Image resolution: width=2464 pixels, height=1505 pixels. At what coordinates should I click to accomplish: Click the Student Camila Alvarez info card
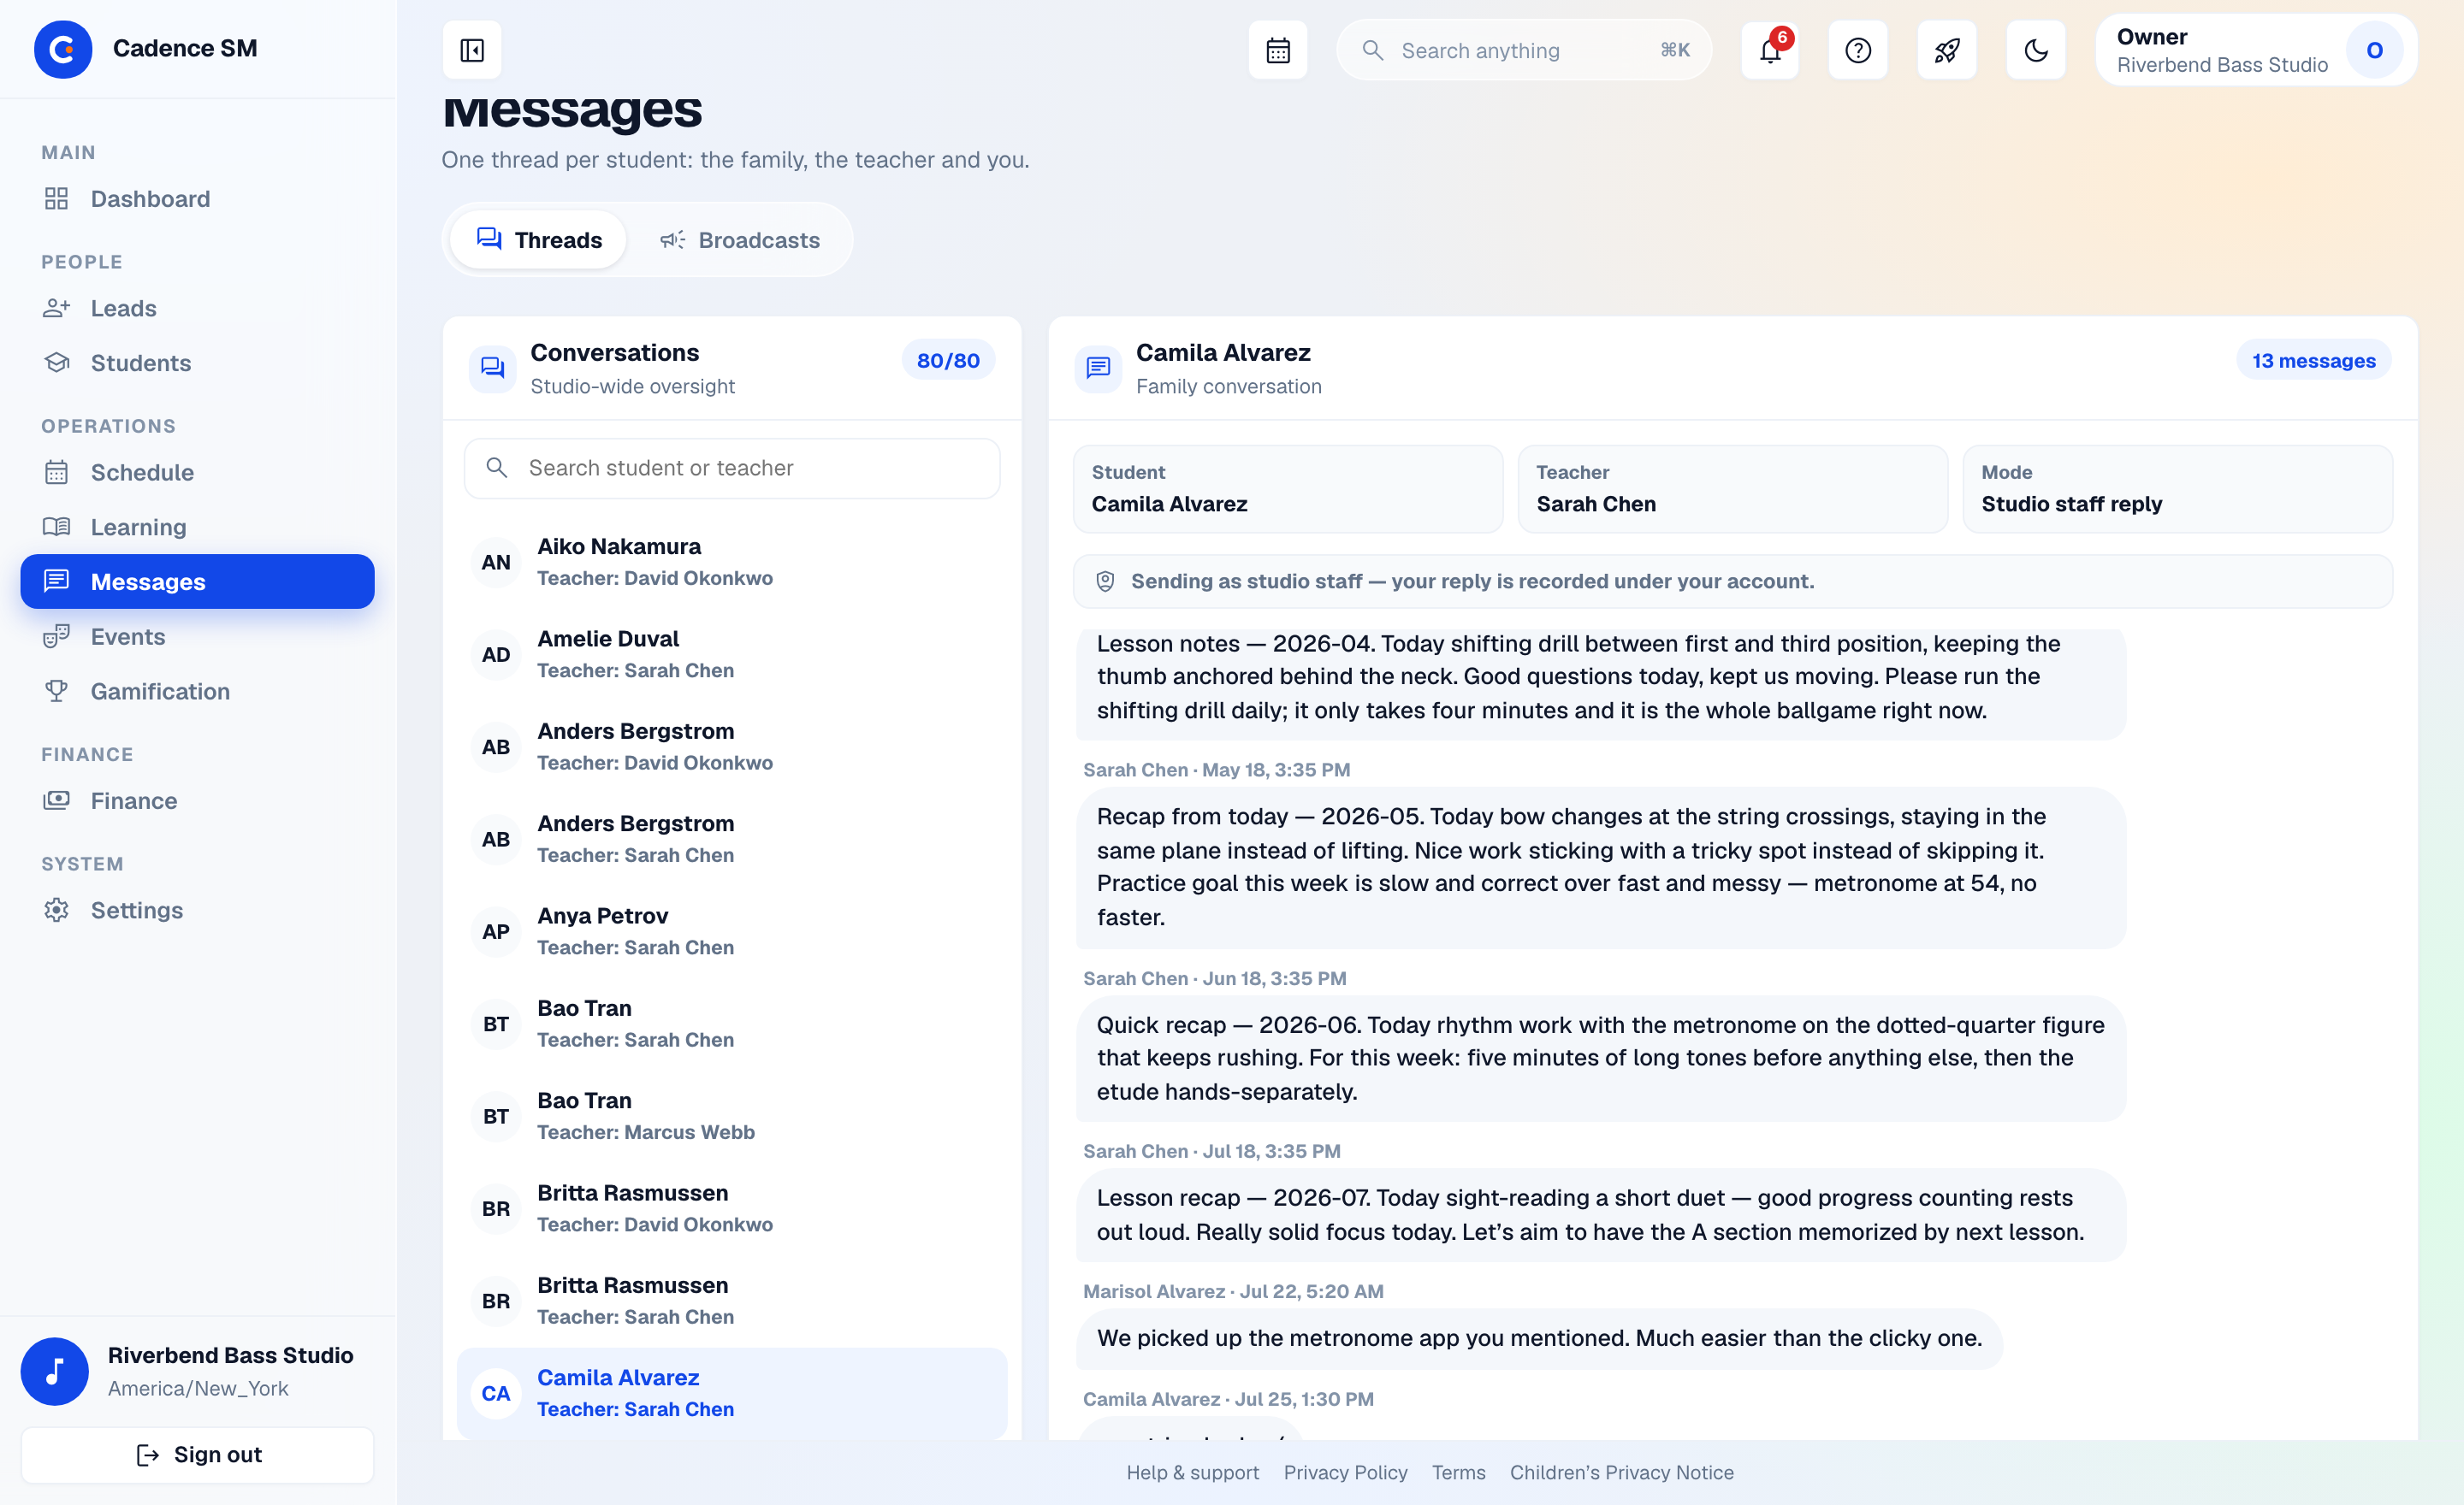click(x=1288, y=488)
